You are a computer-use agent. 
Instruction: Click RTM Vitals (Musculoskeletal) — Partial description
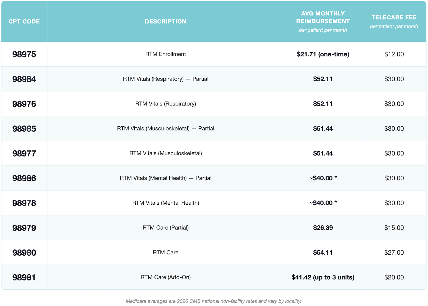coord(166,129)
